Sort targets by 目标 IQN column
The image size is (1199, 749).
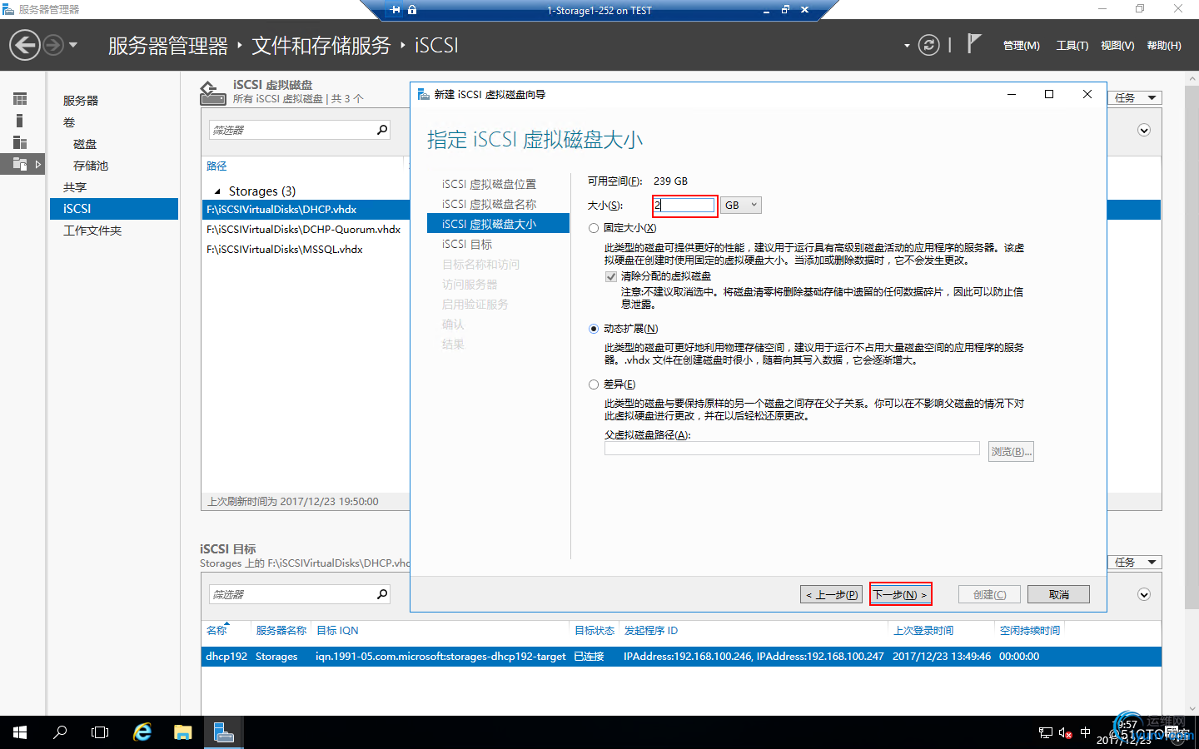[337, 631]
